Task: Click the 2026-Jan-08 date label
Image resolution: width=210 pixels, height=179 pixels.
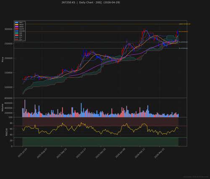Action: [x=120, y=153]
